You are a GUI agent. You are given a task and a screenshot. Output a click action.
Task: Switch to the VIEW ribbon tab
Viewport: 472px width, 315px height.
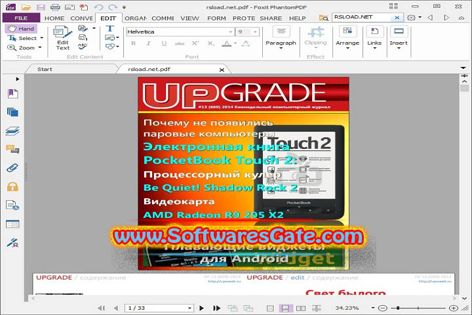coord(189,18)
